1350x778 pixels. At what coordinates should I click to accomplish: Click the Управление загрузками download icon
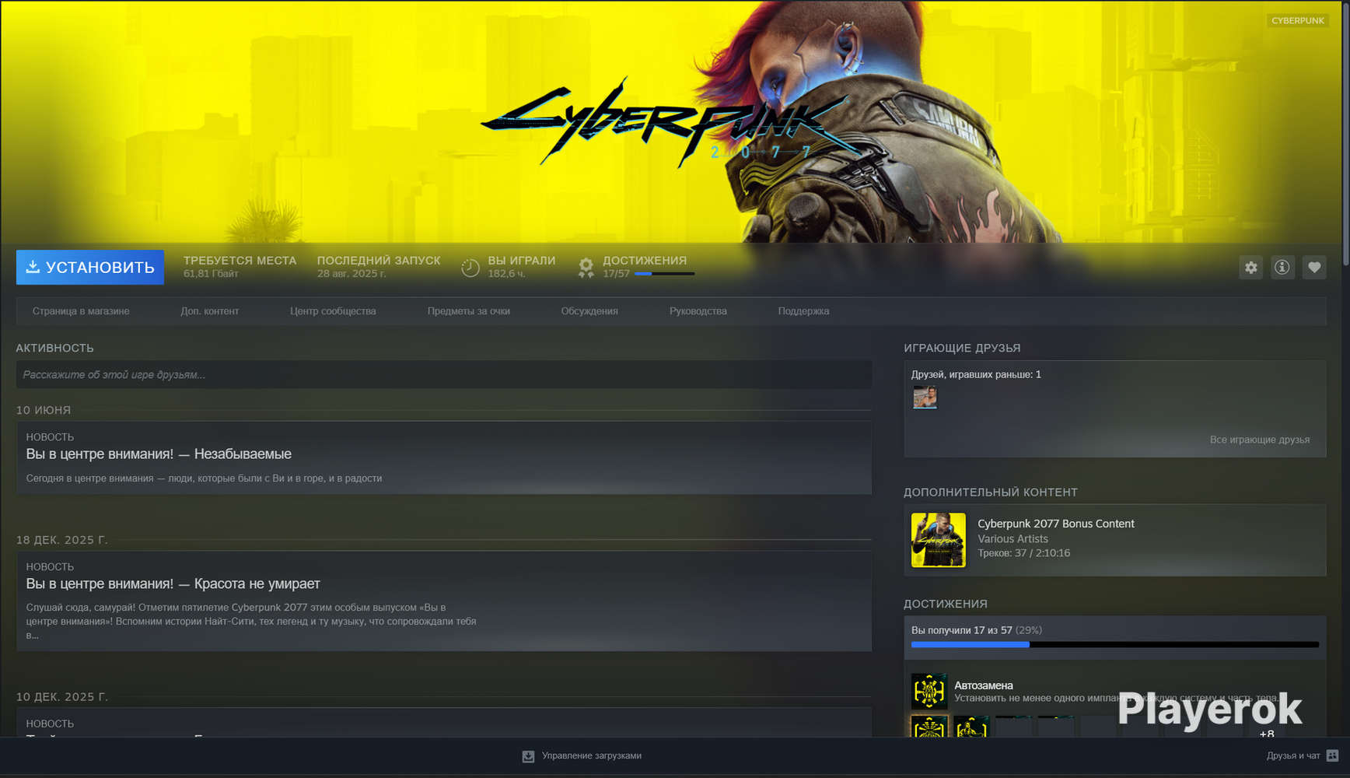(x=528, y=756)
